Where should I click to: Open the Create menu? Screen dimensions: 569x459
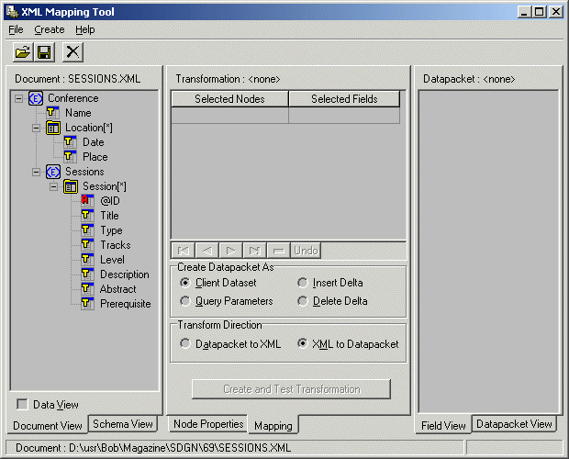49,29
